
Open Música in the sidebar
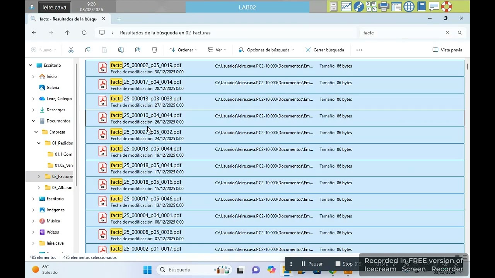49,221
